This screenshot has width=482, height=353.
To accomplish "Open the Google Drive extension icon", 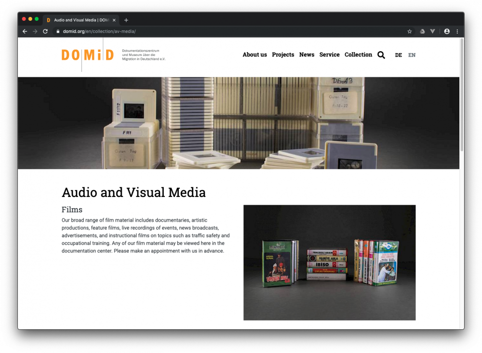I will tap(422, 31).
